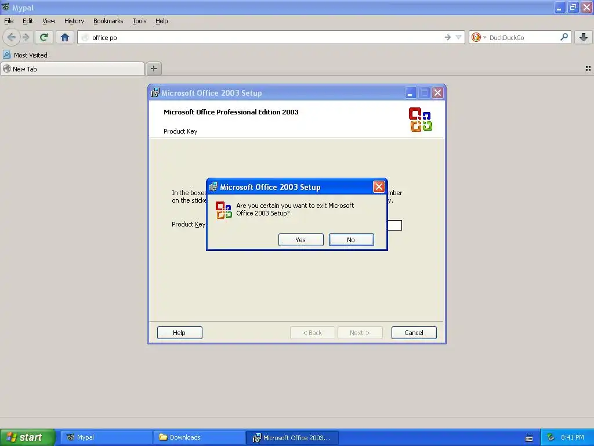This screenshot has height=446, width=594.
Task: Open the View menu
Action: [x=49, y=21]
